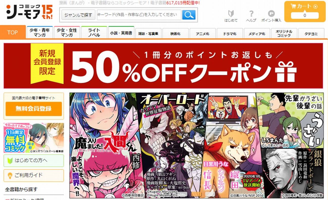Click the gift icon on coupon banner

click(x=286, y=71)
